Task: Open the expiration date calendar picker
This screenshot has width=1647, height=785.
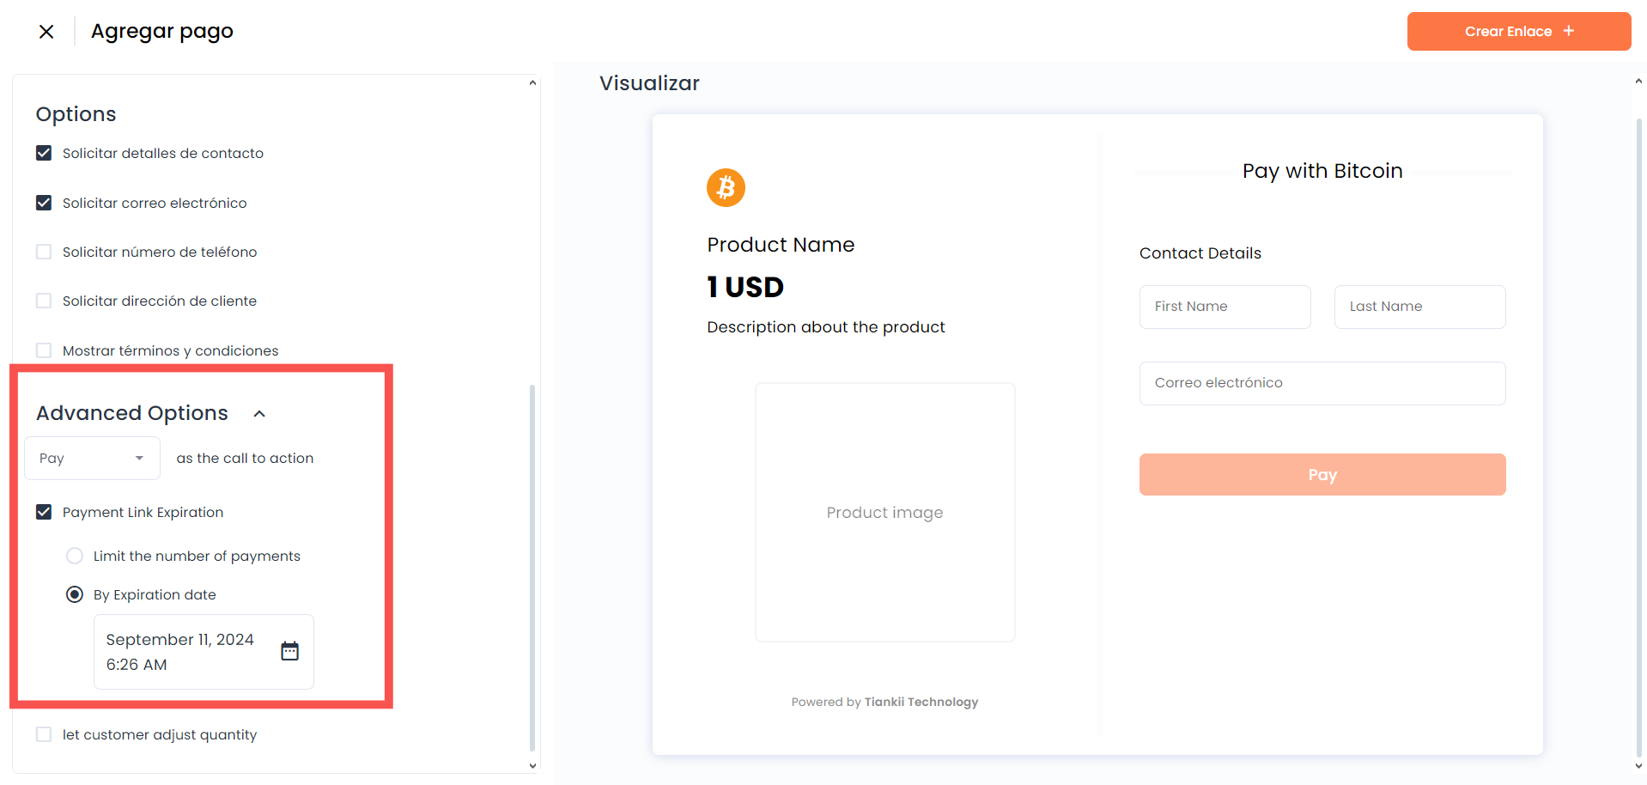Action: 290,651
